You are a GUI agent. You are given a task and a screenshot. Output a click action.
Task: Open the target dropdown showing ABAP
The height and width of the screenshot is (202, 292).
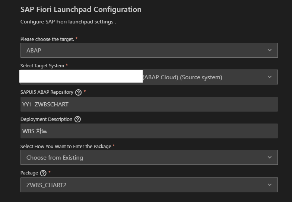point(149,50)
